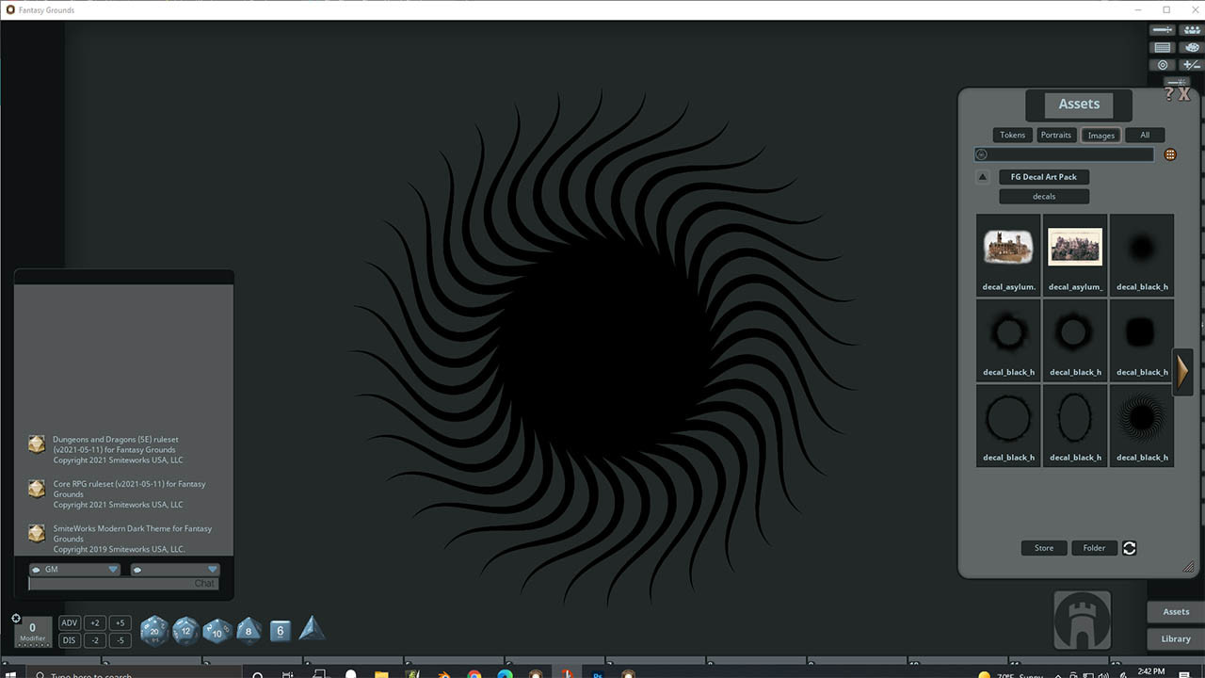Open the Combat Tracker sword icon

(1162, 29)
